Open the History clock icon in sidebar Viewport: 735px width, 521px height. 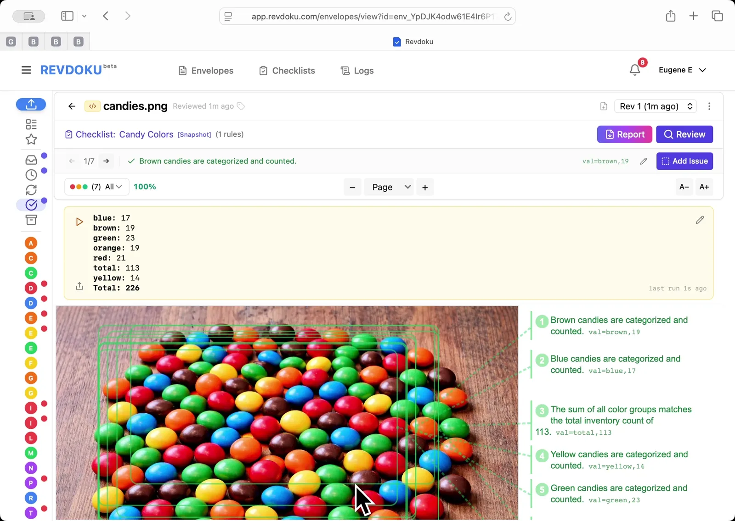pyautogui.click(x=31, y=175)
